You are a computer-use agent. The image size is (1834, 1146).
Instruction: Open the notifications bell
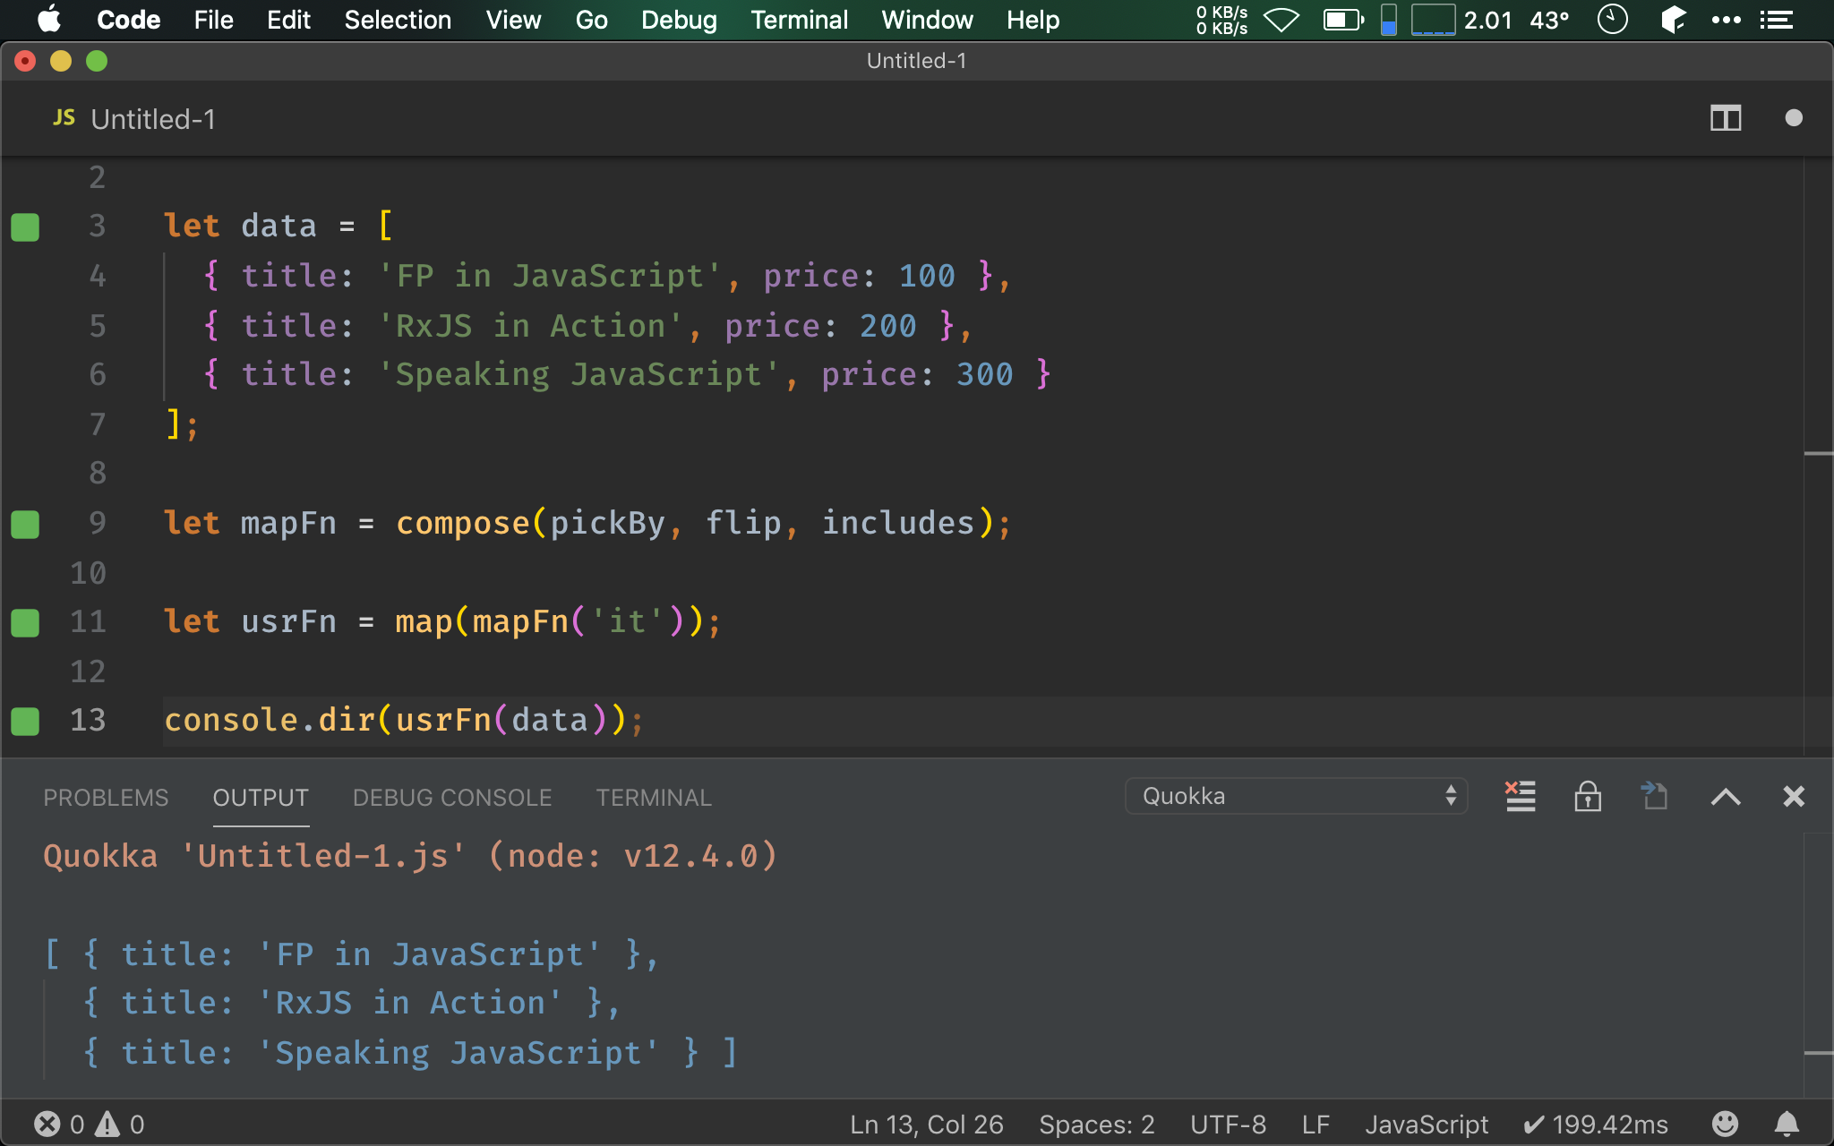[1787, 1124]
